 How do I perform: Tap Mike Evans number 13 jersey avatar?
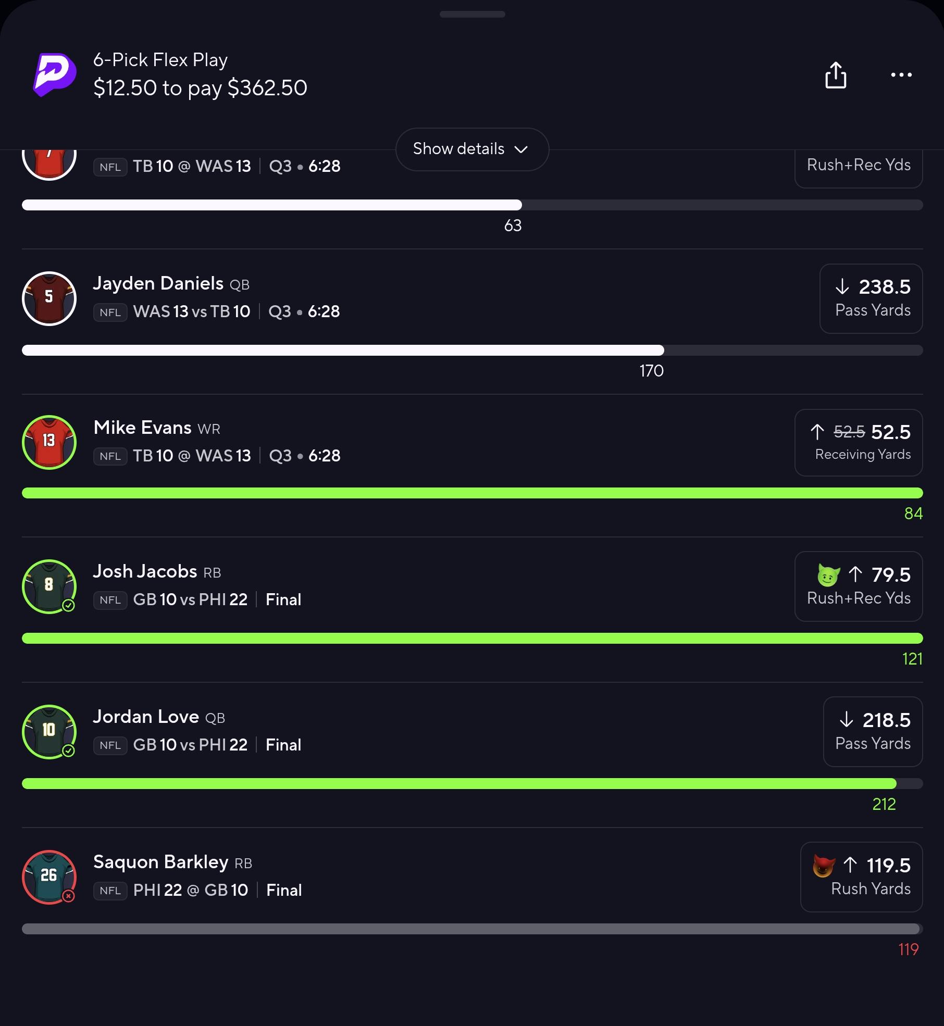pyautogui.click(x=49, y=442)
